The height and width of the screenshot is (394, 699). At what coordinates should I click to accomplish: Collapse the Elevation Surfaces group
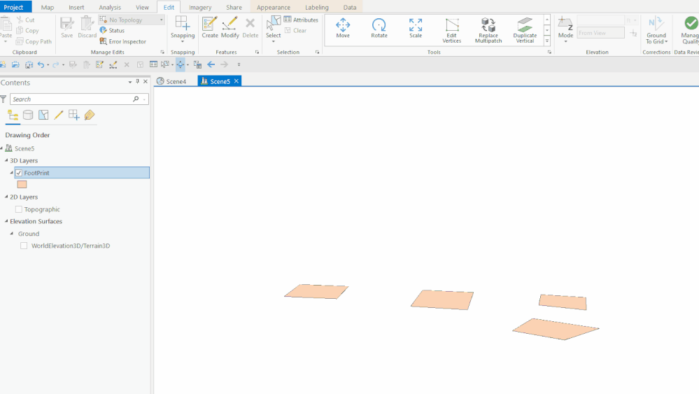click(7, 221)
